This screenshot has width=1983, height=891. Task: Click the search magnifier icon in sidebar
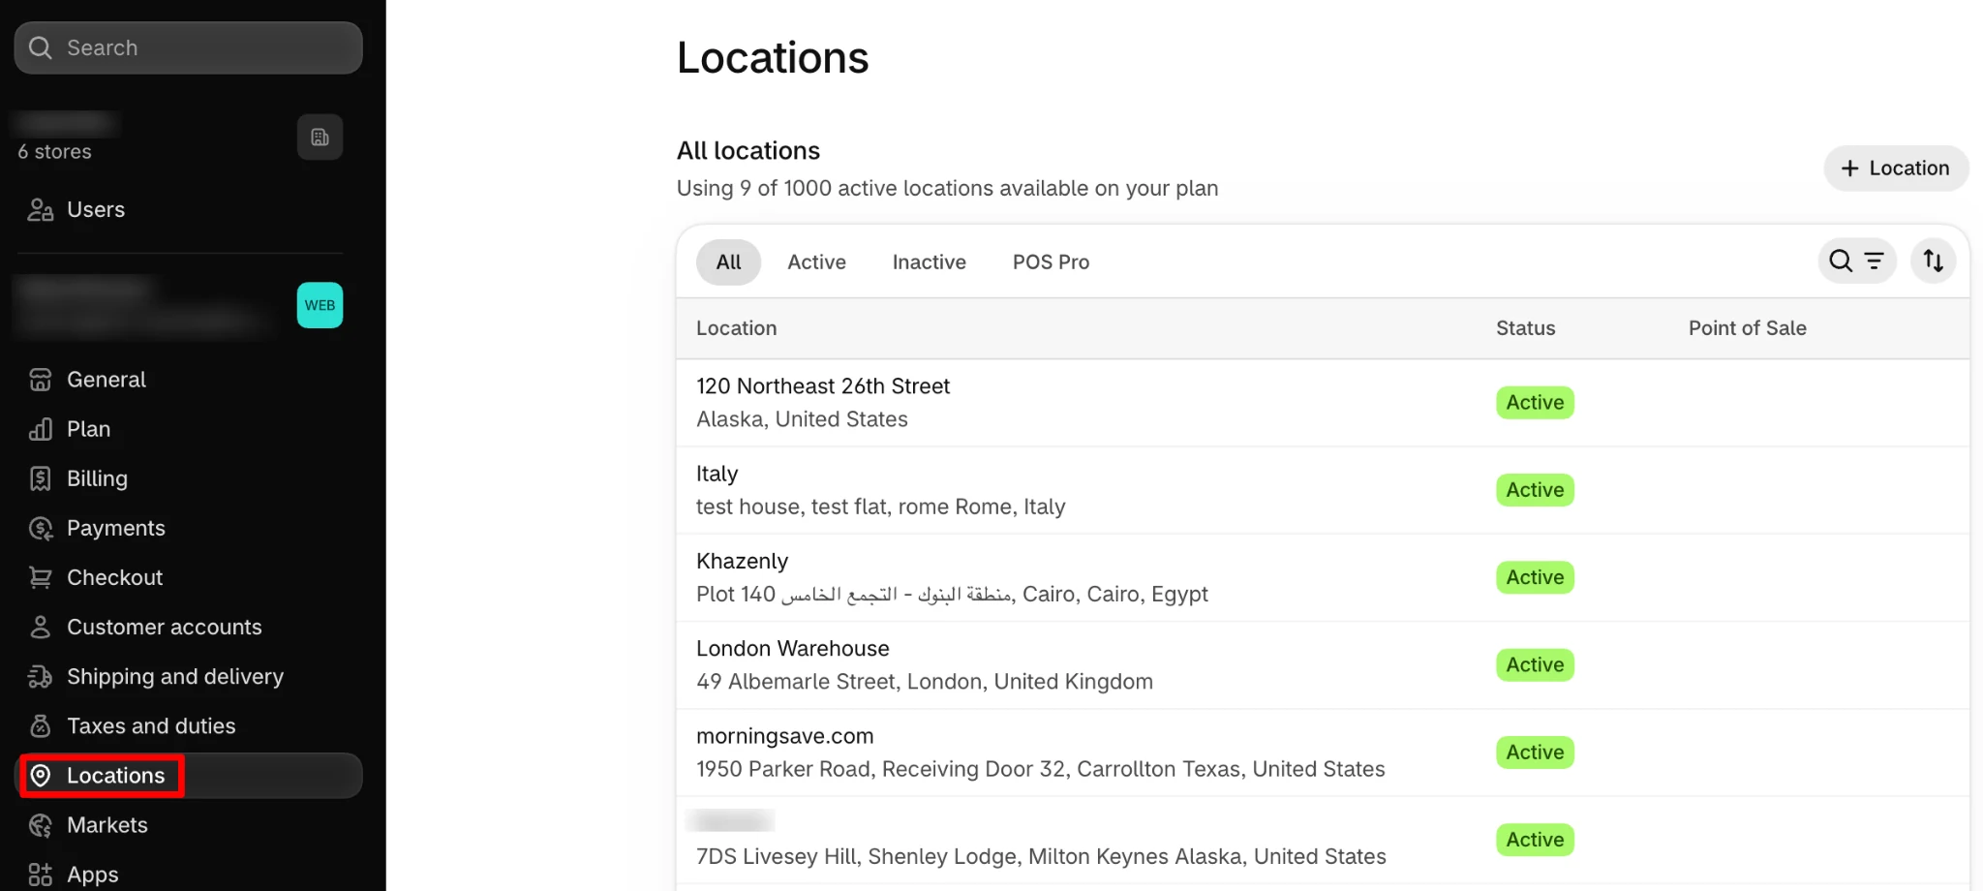(40, 47)
